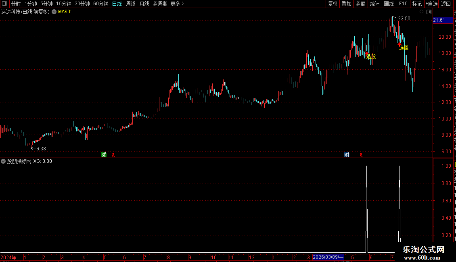Image resolution: width=456 pixels, height=262 pixels.
Task: Switch to 分时 intraday view
Action: (16, 4)
